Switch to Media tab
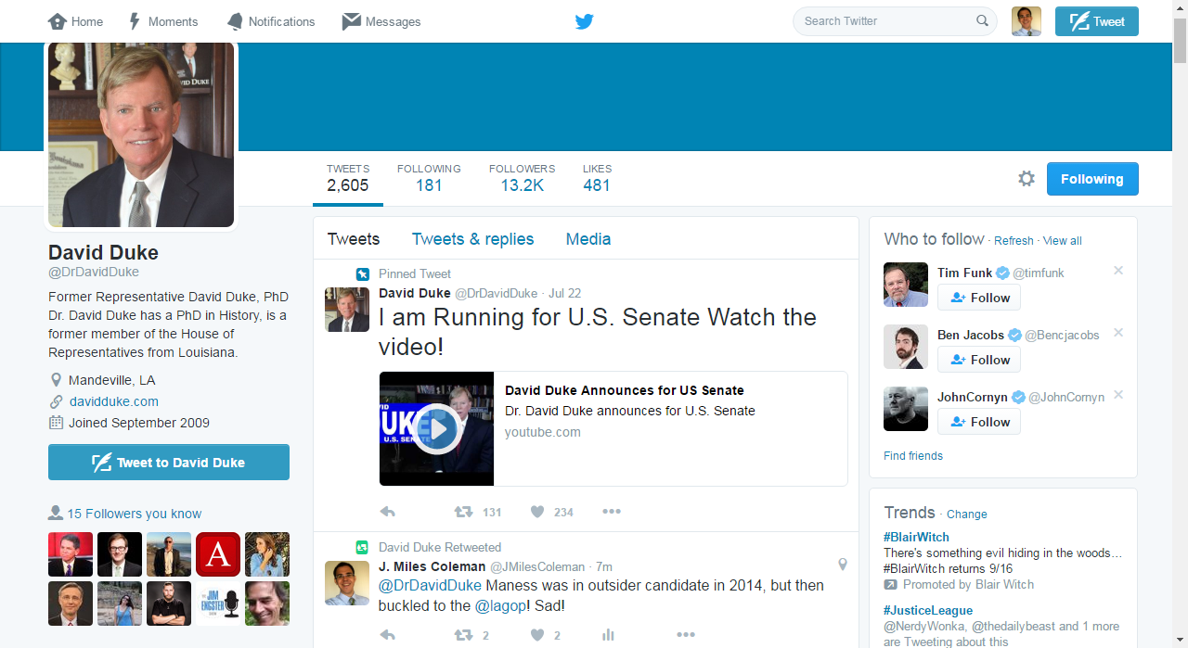The image size is (1188, 648). pos(588,239)
